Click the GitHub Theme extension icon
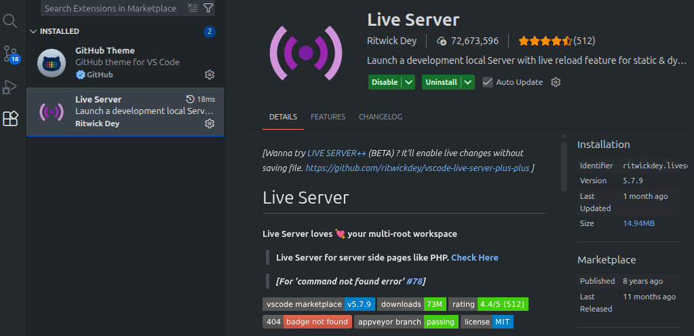Screen dimensions: 694x336 click(x=52, y=63)
